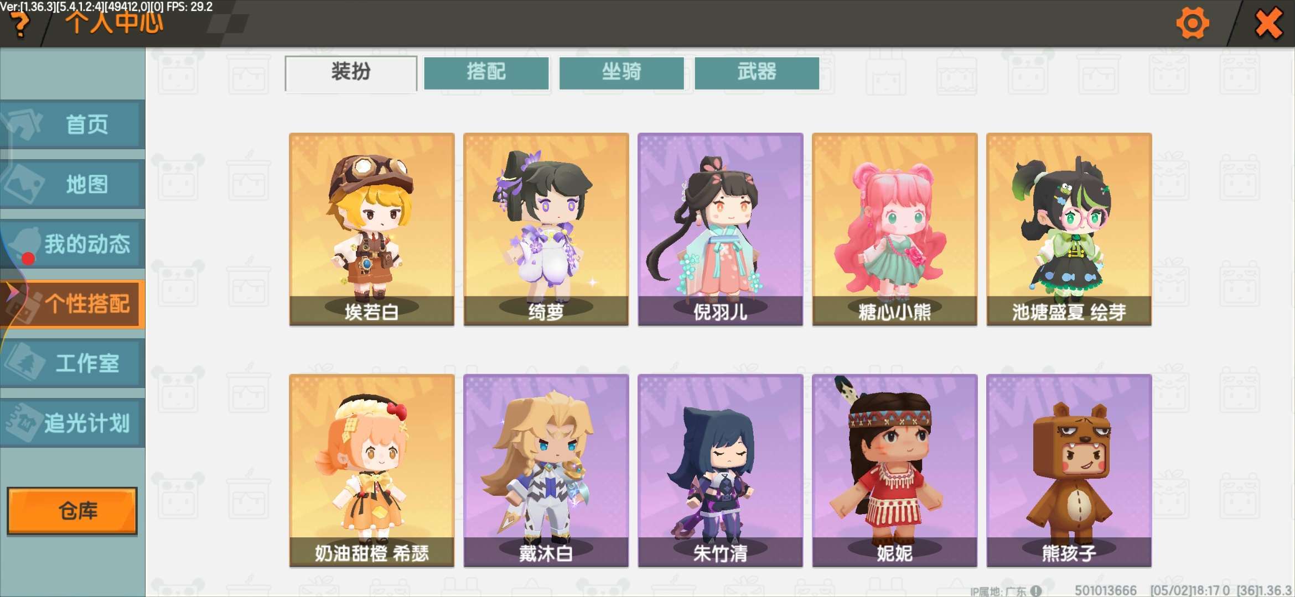Click the info icon beside IP属地

pyautogui.click(x=1036, y=591)
